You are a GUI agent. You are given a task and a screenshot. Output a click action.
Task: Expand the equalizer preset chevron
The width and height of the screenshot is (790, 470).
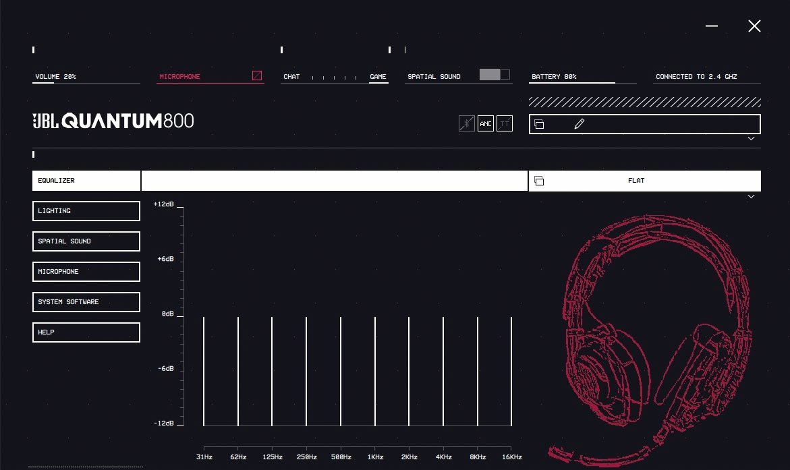click(x=751, y=196)
